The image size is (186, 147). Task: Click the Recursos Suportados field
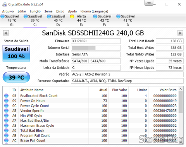tap(127, 81)
